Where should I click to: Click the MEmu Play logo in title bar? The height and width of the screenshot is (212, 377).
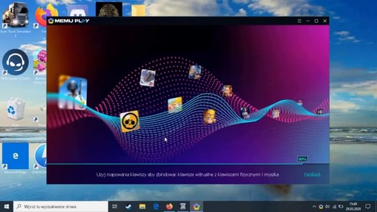tap(68, 21)
